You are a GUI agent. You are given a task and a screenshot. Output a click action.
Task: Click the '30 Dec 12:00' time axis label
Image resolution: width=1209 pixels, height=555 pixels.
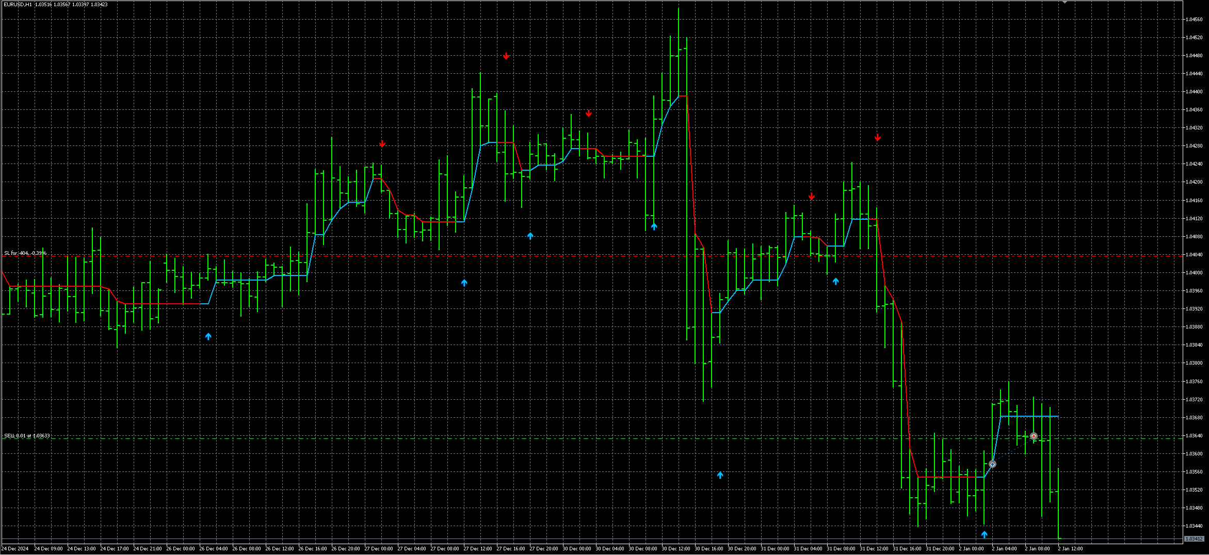tap(676, 549)
